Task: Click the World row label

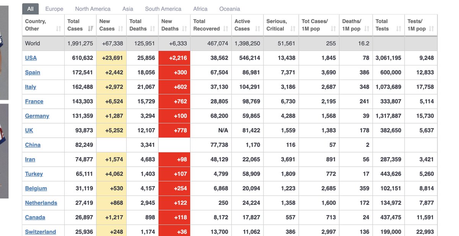Action: pos(33,44)
